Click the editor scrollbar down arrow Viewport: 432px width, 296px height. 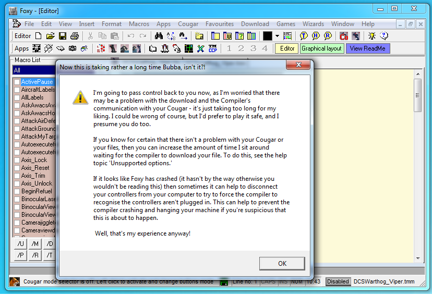click(x=418, y=258)
